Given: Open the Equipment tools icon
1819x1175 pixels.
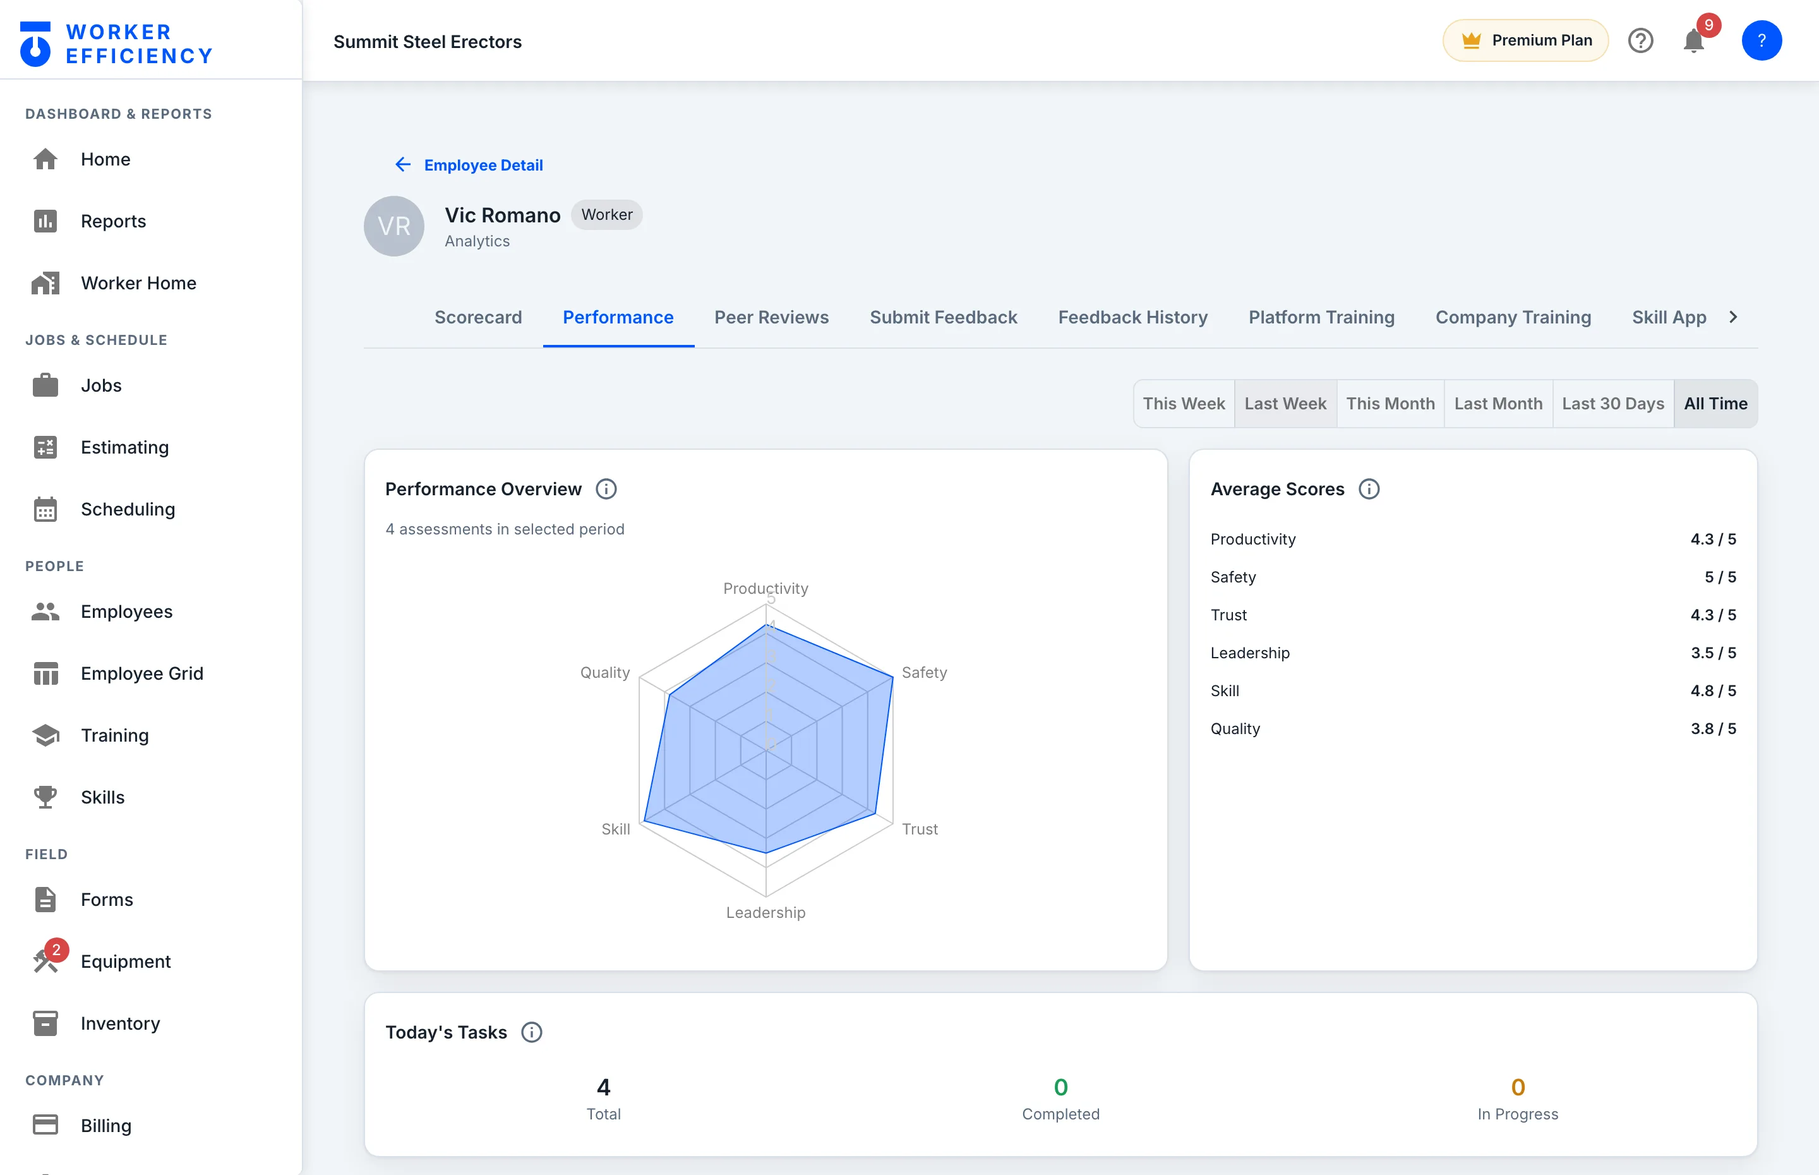Looking at the screenshot, I should pyautogui.click(x=45, y=961).
